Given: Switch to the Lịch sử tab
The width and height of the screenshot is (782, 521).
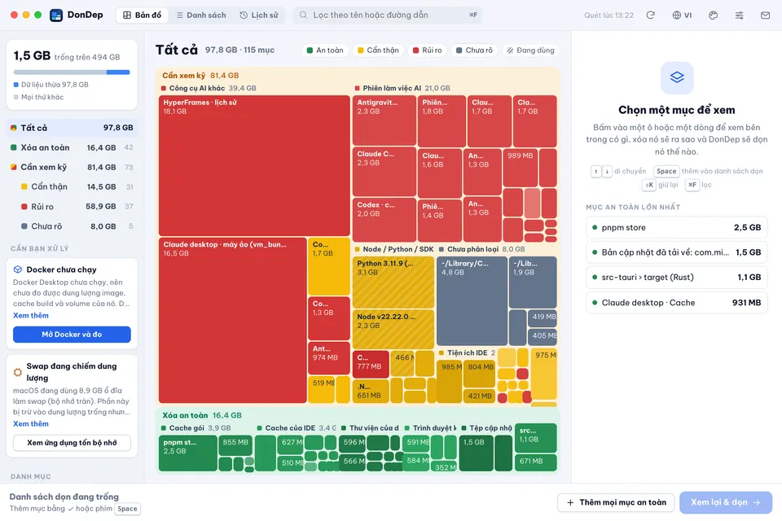Looking at the screenshot, I should click(x=259, y=15).
